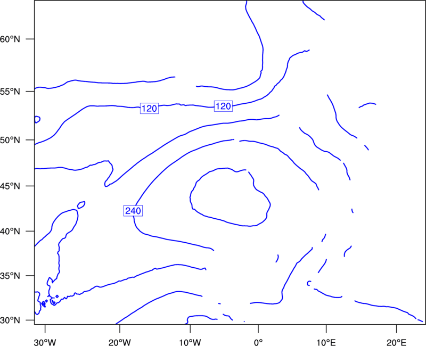Click the 0° longitude label
Viewport: 426px width, 346px height.
[258, 342]
